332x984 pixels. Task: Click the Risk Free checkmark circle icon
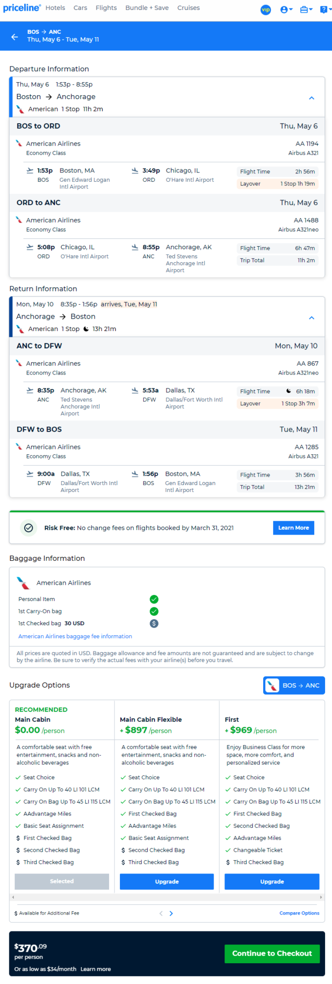point(29,528)
